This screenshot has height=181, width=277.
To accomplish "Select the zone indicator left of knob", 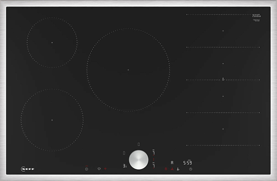I will click(x=124, y=153).
